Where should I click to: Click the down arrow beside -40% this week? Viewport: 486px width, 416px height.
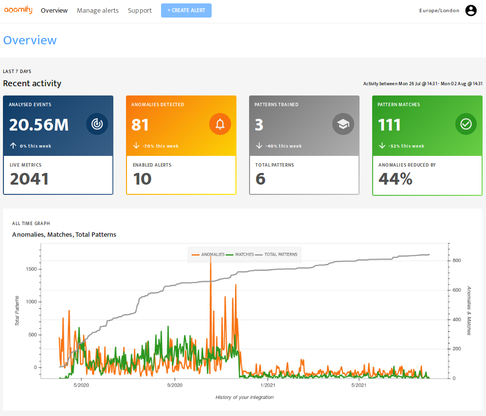coord(259,146)
